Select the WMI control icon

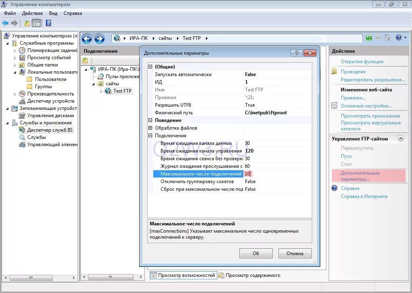coord(23,144)
